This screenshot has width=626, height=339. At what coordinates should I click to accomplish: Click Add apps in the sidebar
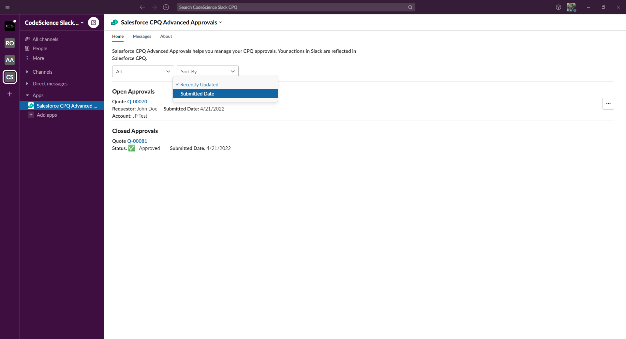point(47,115)
